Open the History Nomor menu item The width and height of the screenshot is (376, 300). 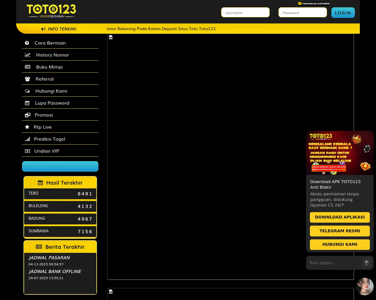tap(60, 55)
